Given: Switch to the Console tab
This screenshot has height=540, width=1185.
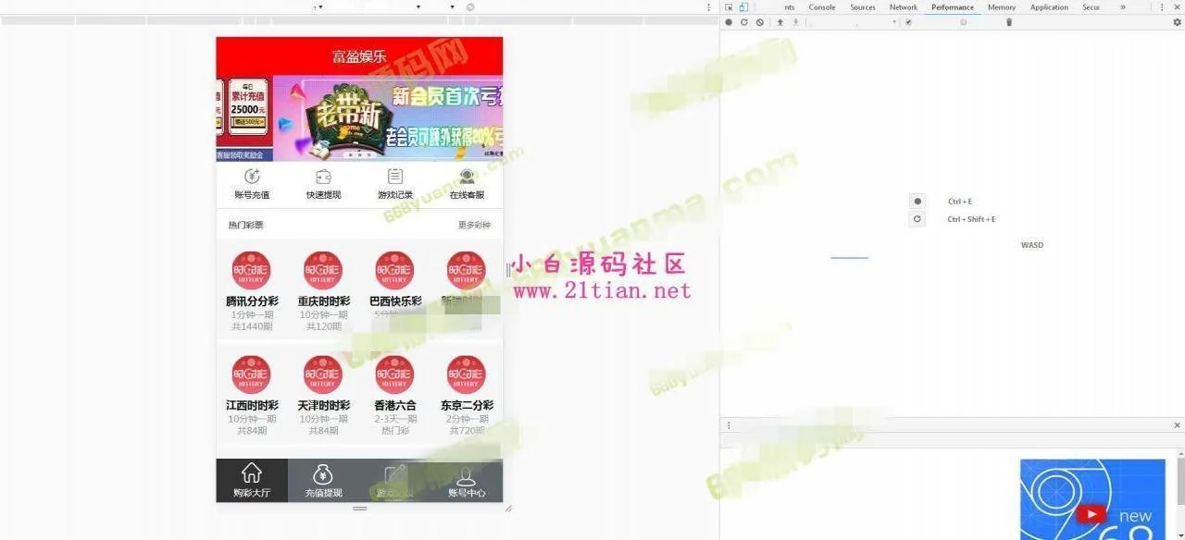Looking at the screenshot, I should click(x=821, y=7).
